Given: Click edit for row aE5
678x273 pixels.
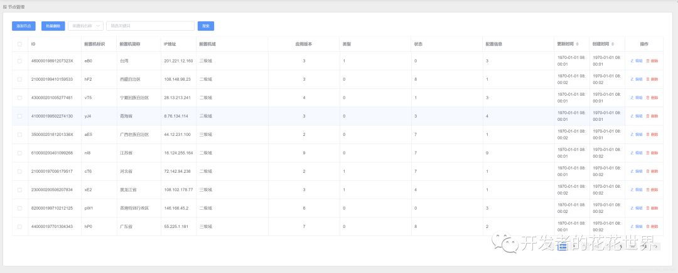Looking at the screenshot, I should (x=637, y=135).
